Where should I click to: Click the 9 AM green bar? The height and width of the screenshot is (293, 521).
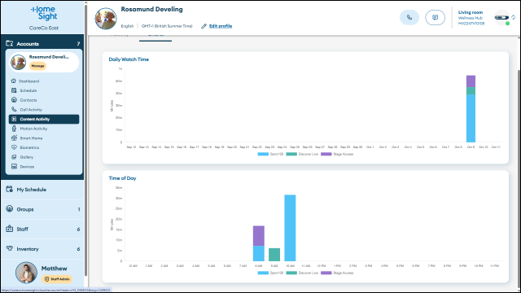tap(274, 255)
